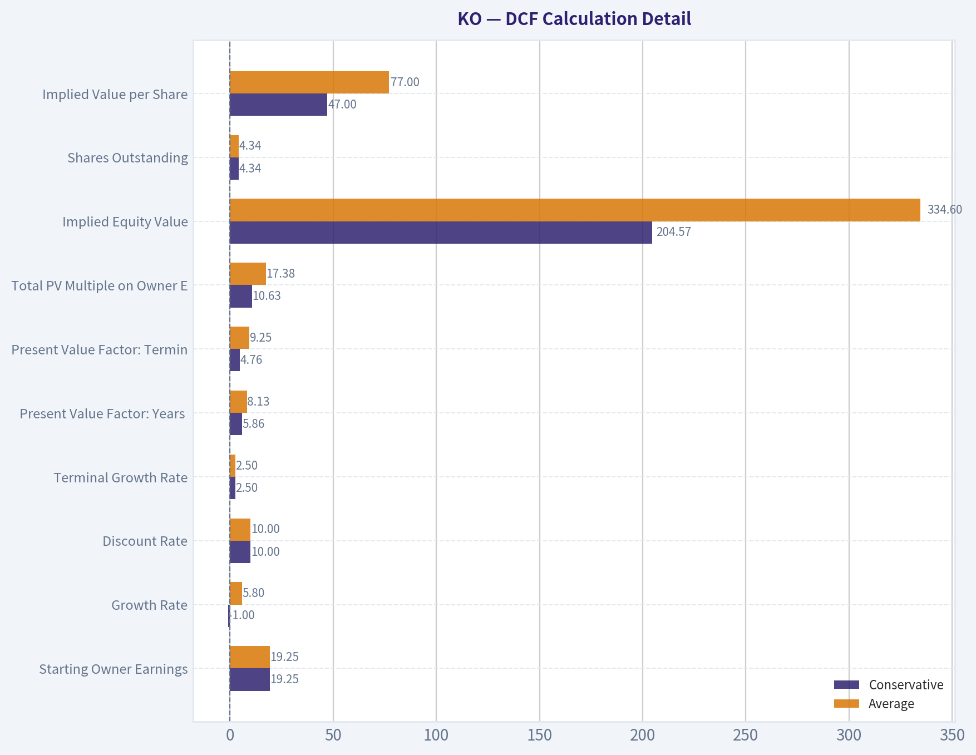Click the Shares Outstanding axis label
The width and height of the screenshot is (976, 755).
pos(127,158)
